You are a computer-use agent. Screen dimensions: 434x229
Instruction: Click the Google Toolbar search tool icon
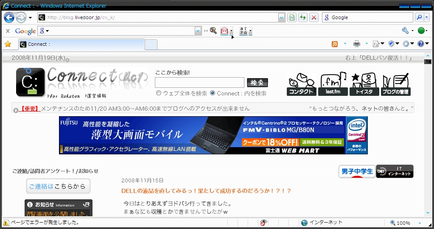pyautogui.click(x=213, y=31)
